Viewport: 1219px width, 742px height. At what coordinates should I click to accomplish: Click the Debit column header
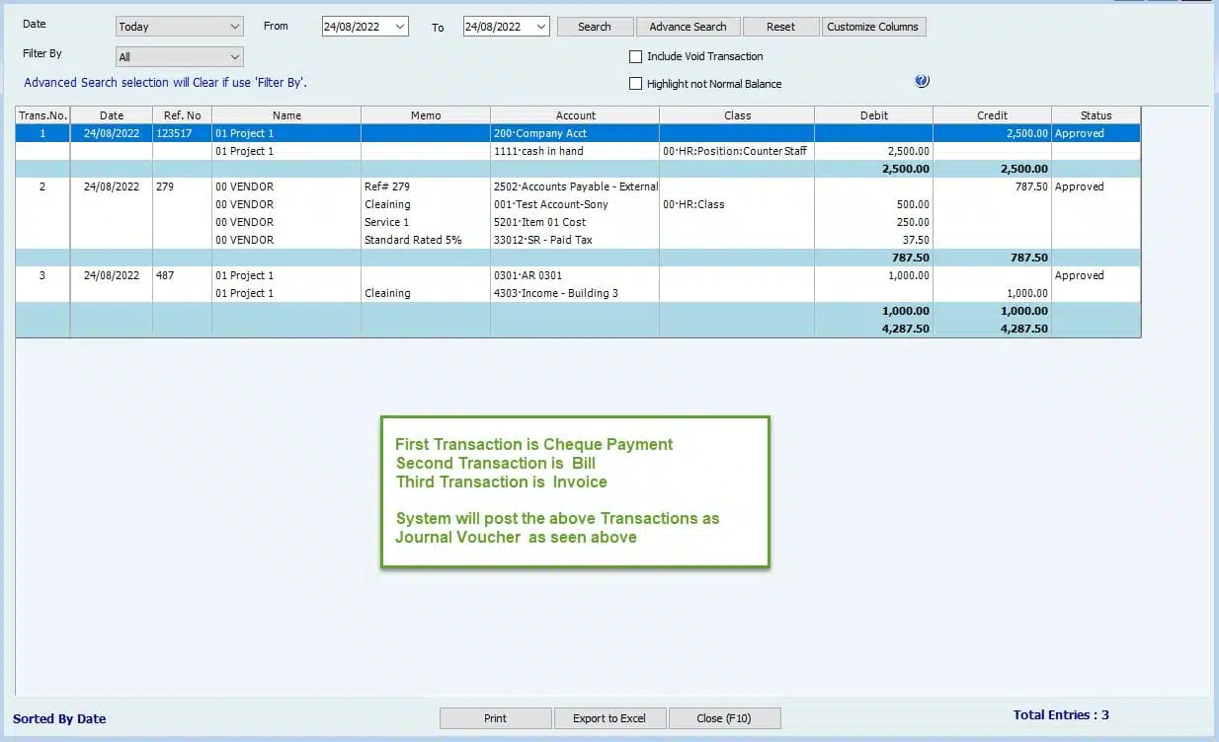(874, 115)
